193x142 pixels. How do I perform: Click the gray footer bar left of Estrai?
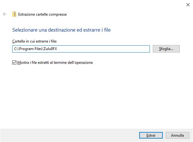(x=63, y=135)
